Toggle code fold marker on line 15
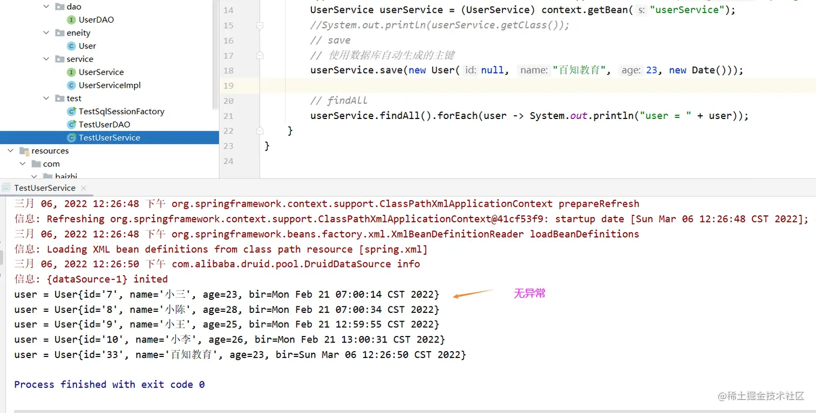 click(260, 25)
